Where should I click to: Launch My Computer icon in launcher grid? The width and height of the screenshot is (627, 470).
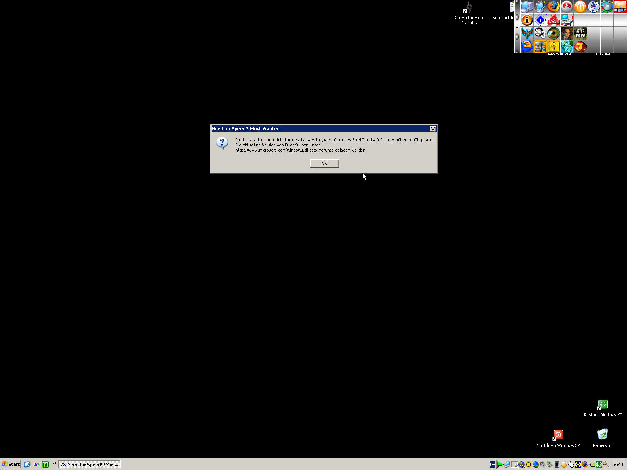(x=527, y=7)
